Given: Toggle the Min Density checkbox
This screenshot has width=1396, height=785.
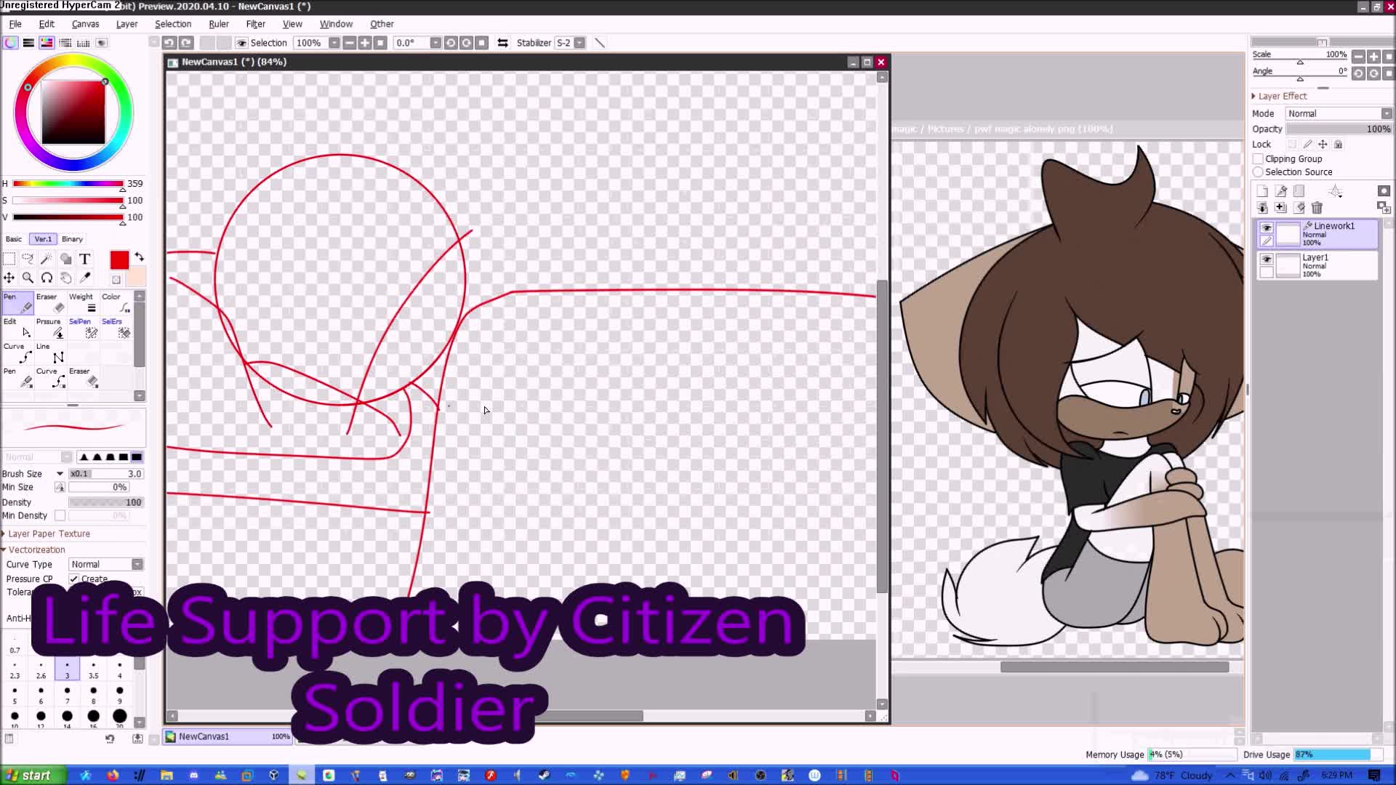Looking at the screenshot, I should 60,515.
